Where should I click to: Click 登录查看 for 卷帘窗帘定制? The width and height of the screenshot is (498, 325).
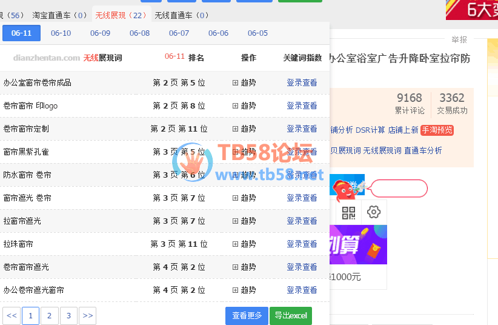tap(302, 129)
